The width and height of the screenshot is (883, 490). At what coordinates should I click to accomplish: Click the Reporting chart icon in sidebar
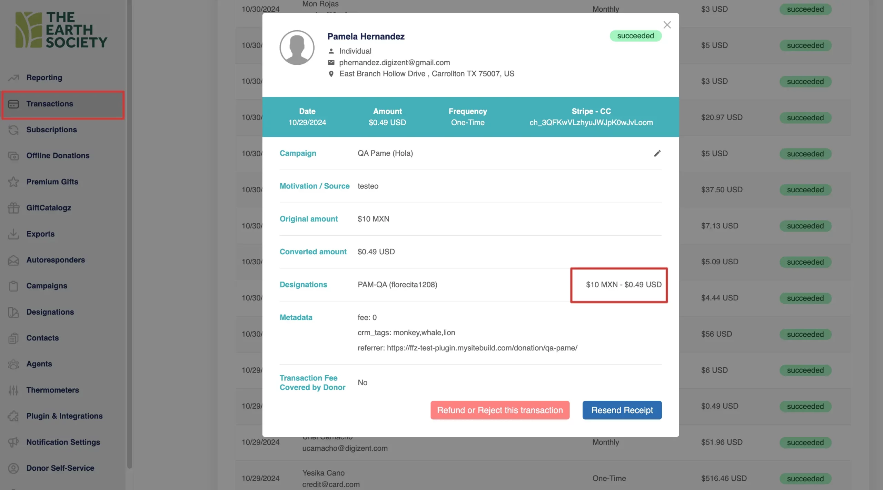(13, 78)
